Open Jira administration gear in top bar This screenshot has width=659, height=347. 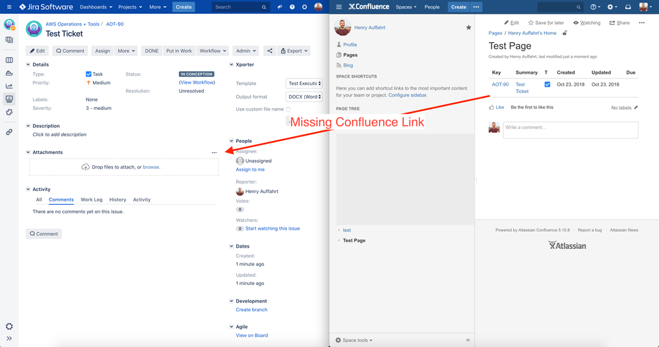(305, 7)
